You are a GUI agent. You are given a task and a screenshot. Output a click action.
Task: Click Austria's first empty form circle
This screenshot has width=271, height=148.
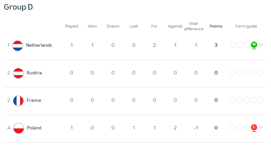click(233, 72)
